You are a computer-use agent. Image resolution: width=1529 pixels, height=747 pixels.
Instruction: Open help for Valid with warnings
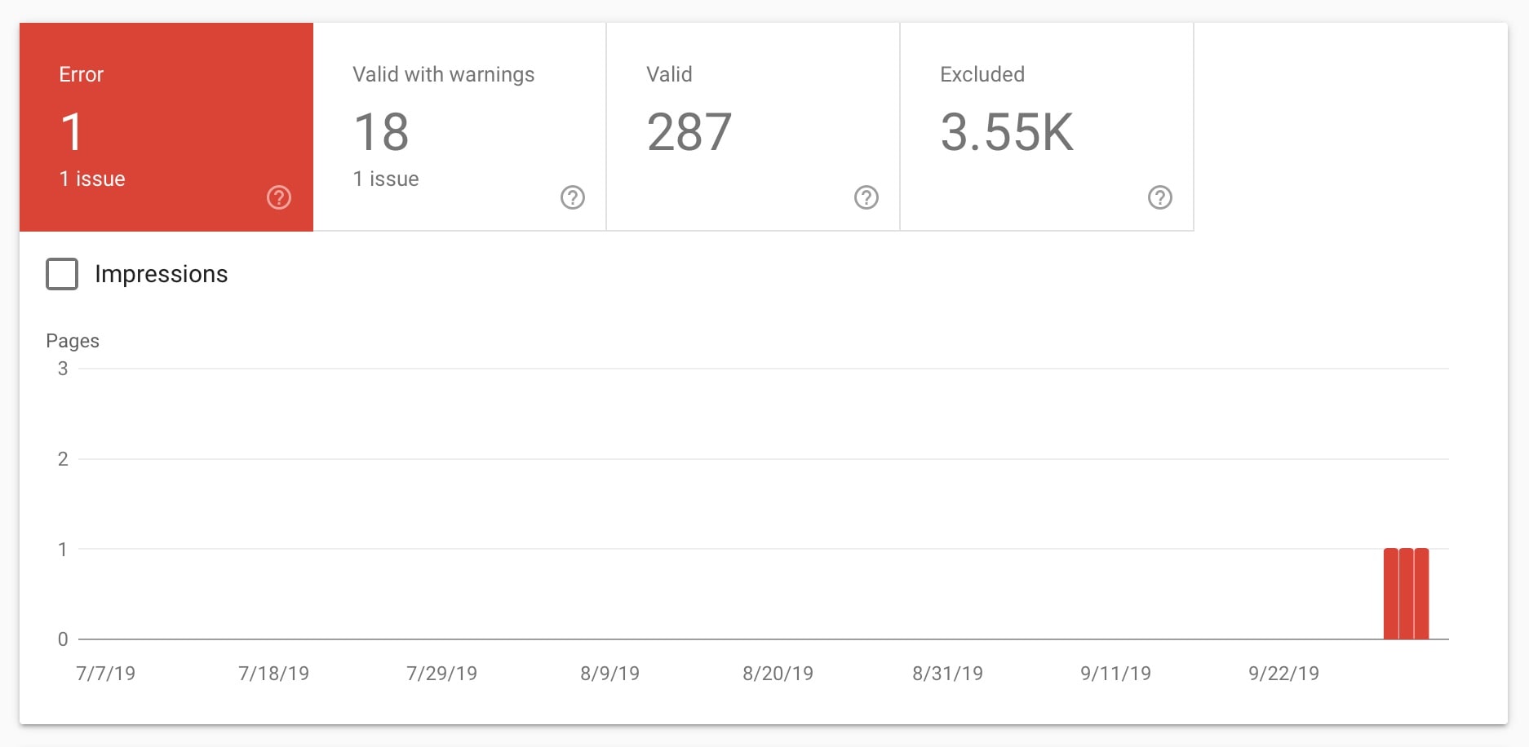(x=573, y=197)
